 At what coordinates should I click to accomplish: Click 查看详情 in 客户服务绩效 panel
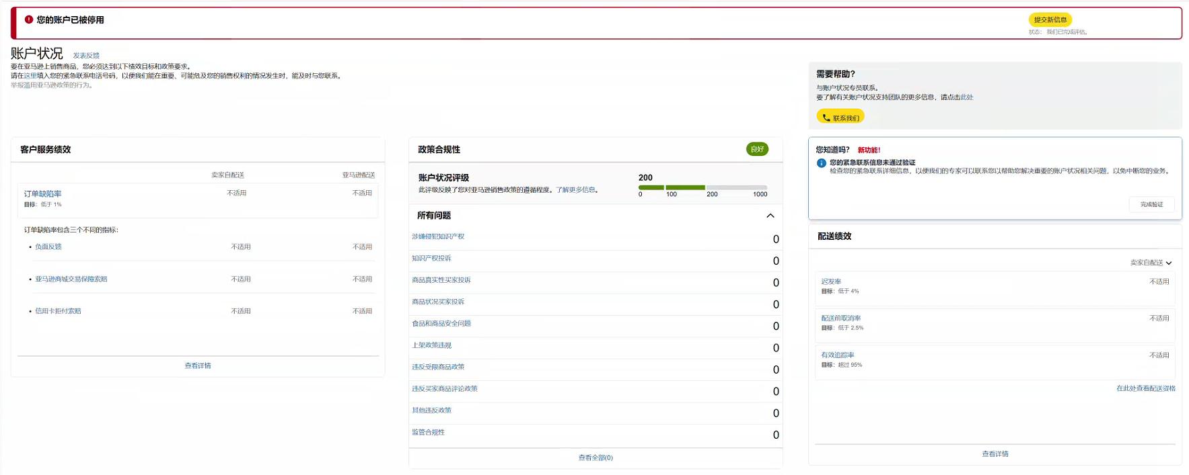(x=198, y=365)
